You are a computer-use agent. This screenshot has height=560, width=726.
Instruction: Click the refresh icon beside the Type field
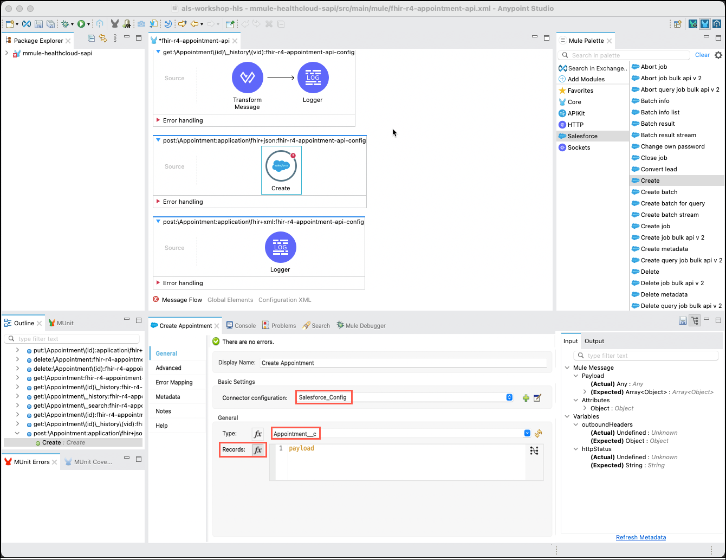pyautogui.click(x=538, y=434)
